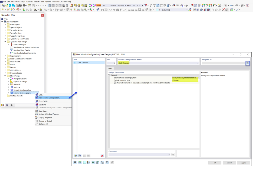The height and width of the screenshot is (190, 253).
Task: Collapse the Steel Design folder
Action: tap(5, 76)
